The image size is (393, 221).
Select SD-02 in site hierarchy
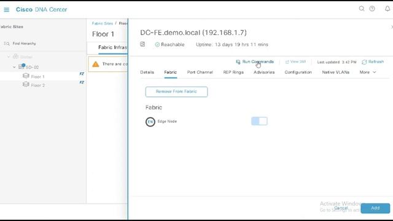[x=32, y=68]
